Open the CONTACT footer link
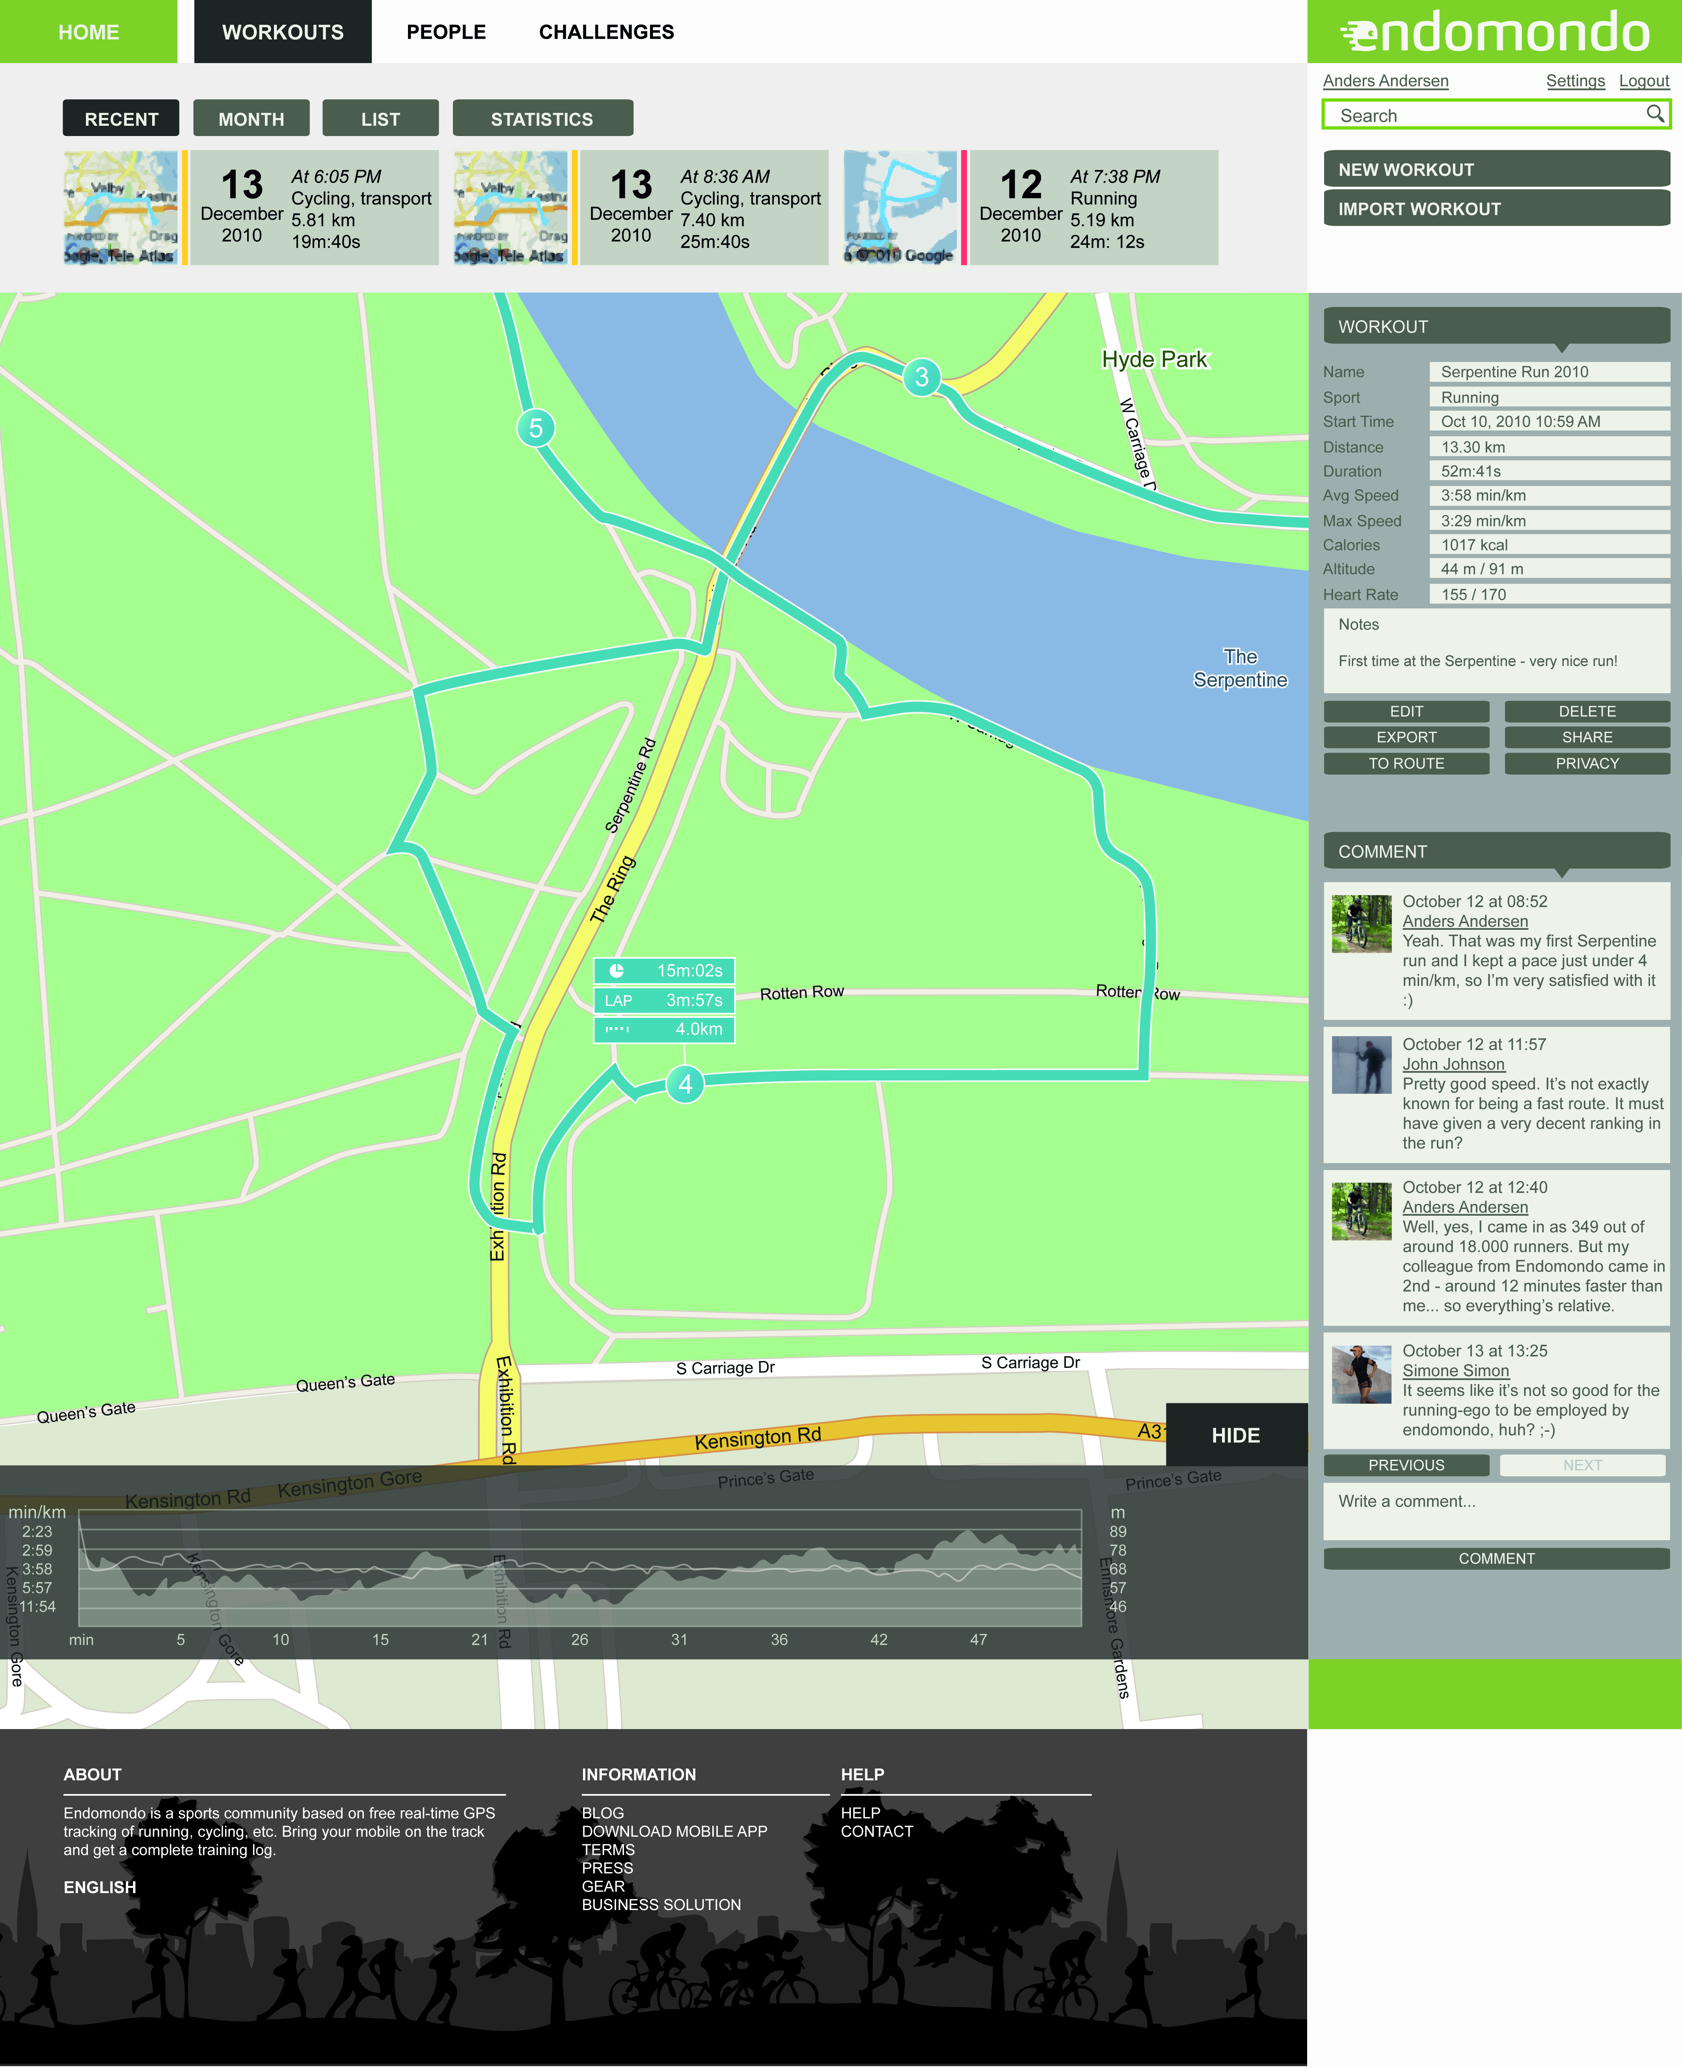Screen dimensions: 1682x2067 [x=877, y=1832]
